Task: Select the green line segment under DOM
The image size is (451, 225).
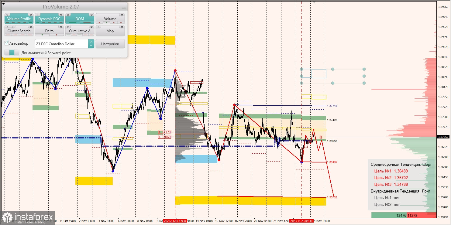Action: pyautogui.click(x=73, y=23)
